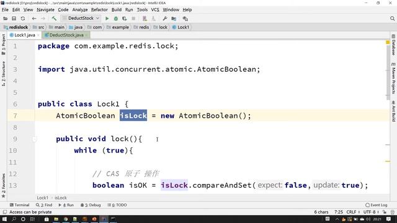Image resolution: width=397 pixels, height=223 pixels.
Task: Open the Edit menu
Action: pos(16,10)
